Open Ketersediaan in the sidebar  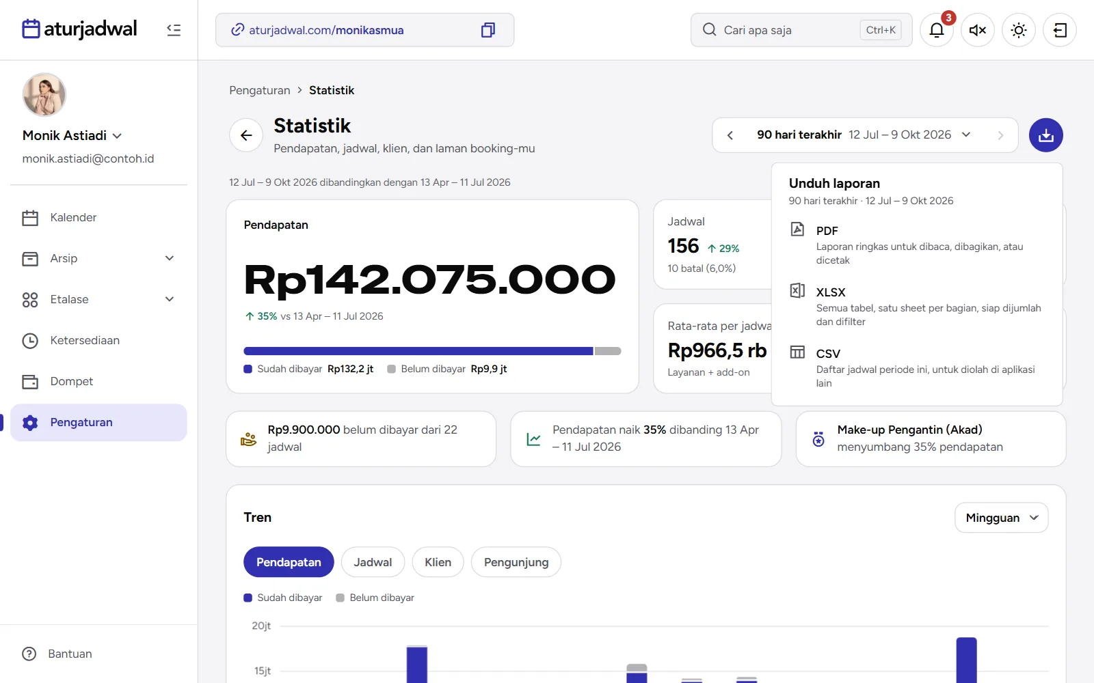pyautogui.click(x=98, y=340)
